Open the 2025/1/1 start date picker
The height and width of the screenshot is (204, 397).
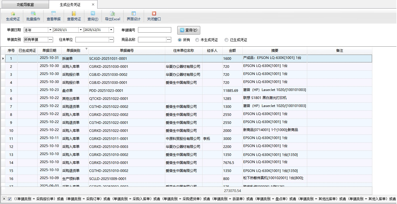click(x=81, y=30)
